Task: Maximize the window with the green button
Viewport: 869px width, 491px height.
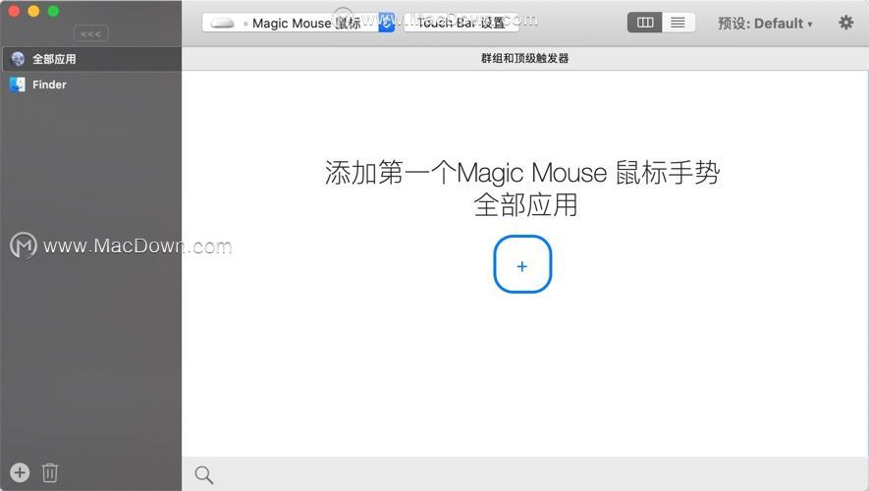Action: point(53,11)
